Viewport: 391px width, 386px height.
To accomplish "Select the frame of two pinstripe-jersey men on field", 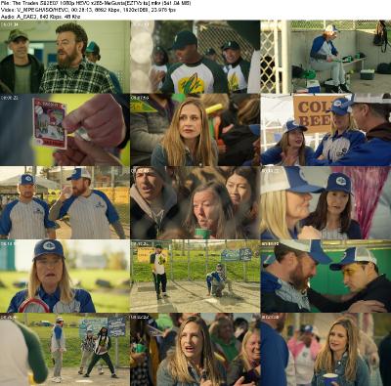I will 65,202.
